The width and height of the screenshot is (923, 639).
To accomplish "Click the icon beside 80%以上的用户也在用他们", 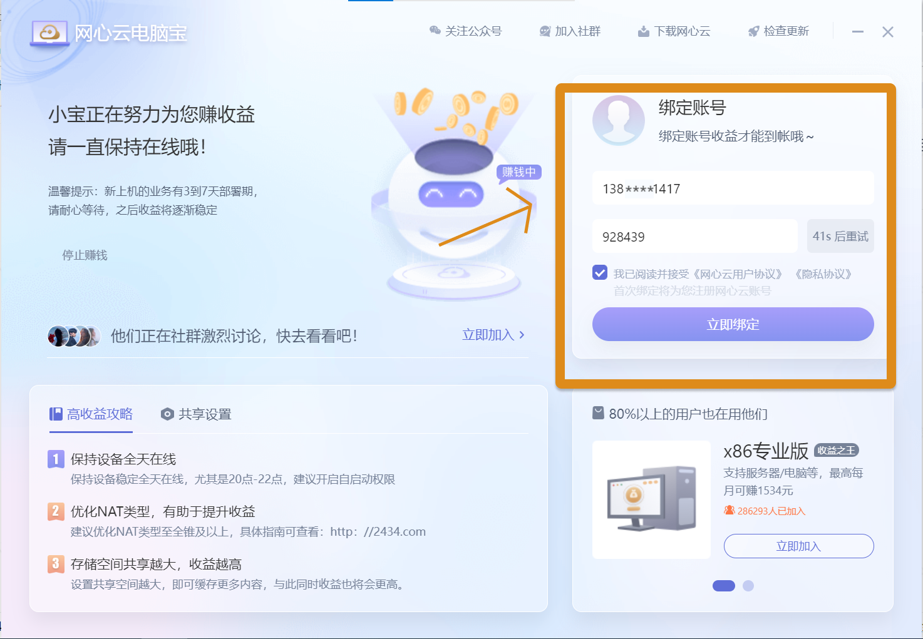I will click(598, 413).
